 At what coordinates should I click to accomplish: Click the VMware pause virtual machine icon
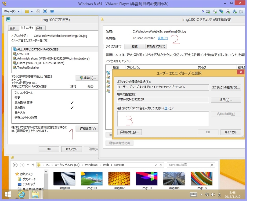[27, 12]
